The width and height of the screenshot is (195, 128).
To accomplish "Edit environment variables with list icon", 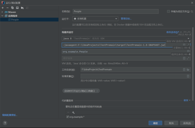I will (188, 76).
